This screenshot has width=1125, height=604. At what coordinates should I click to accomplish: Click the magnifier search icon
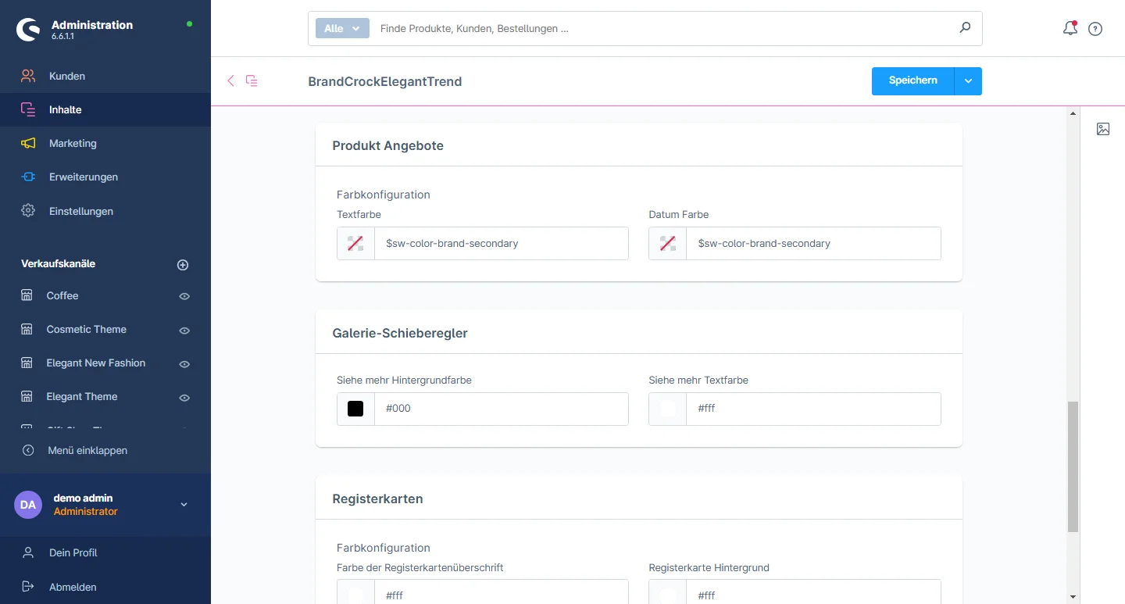pos(965,28)
